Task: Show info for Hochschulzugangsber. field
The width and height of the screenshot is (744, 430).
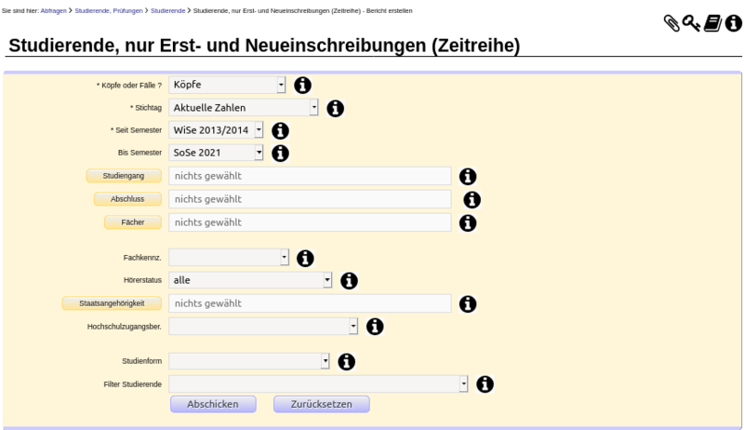Action: pos(375,327)
